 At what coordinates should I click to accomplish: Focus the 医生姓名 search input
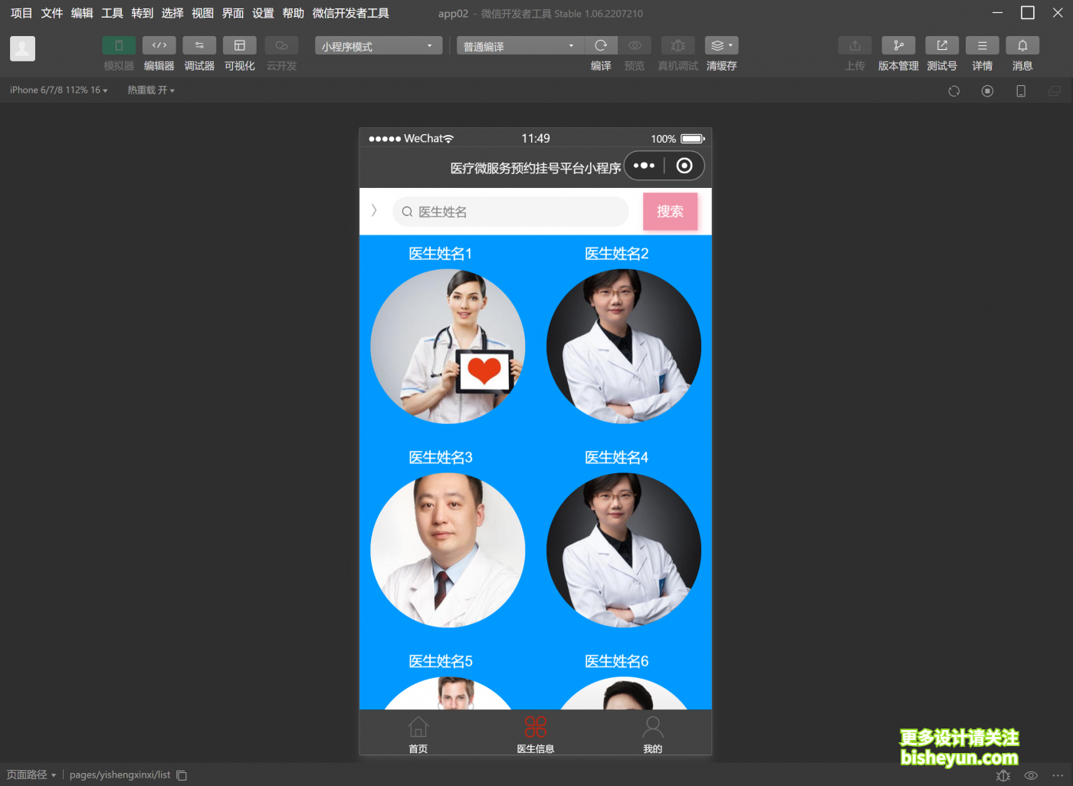pyautogui.click(x=510, y=212)
